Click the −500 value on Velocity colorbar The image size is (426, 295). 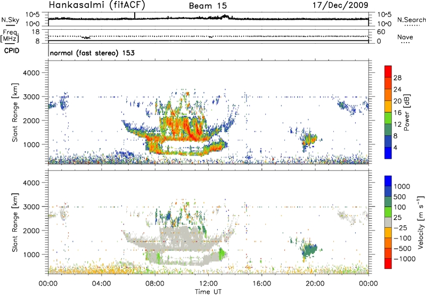(x=403, y=249)
